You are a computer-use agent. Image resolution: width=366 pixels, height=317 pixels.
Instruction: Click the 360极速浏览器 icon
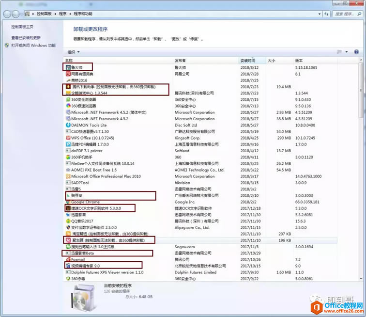[68, 106]
